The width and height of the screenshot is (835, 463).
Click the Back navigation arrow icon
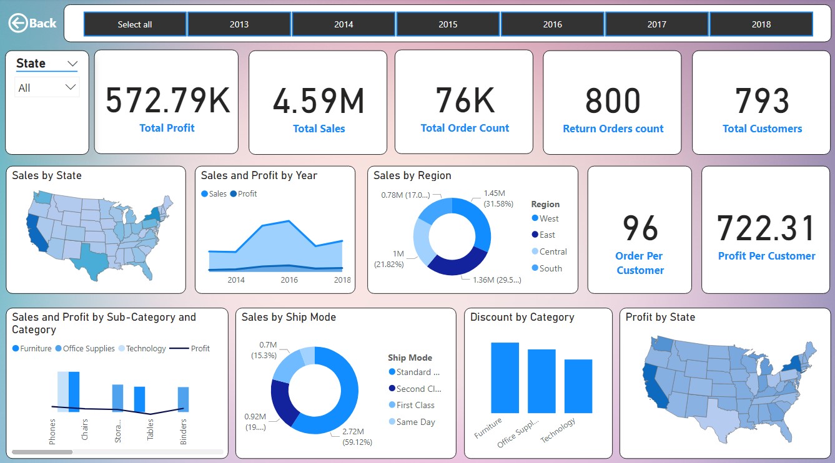pyautogui.click(x=19, y=22)
